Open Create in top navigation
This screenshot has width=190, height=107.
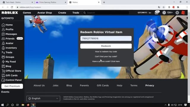tap(62, 12)
